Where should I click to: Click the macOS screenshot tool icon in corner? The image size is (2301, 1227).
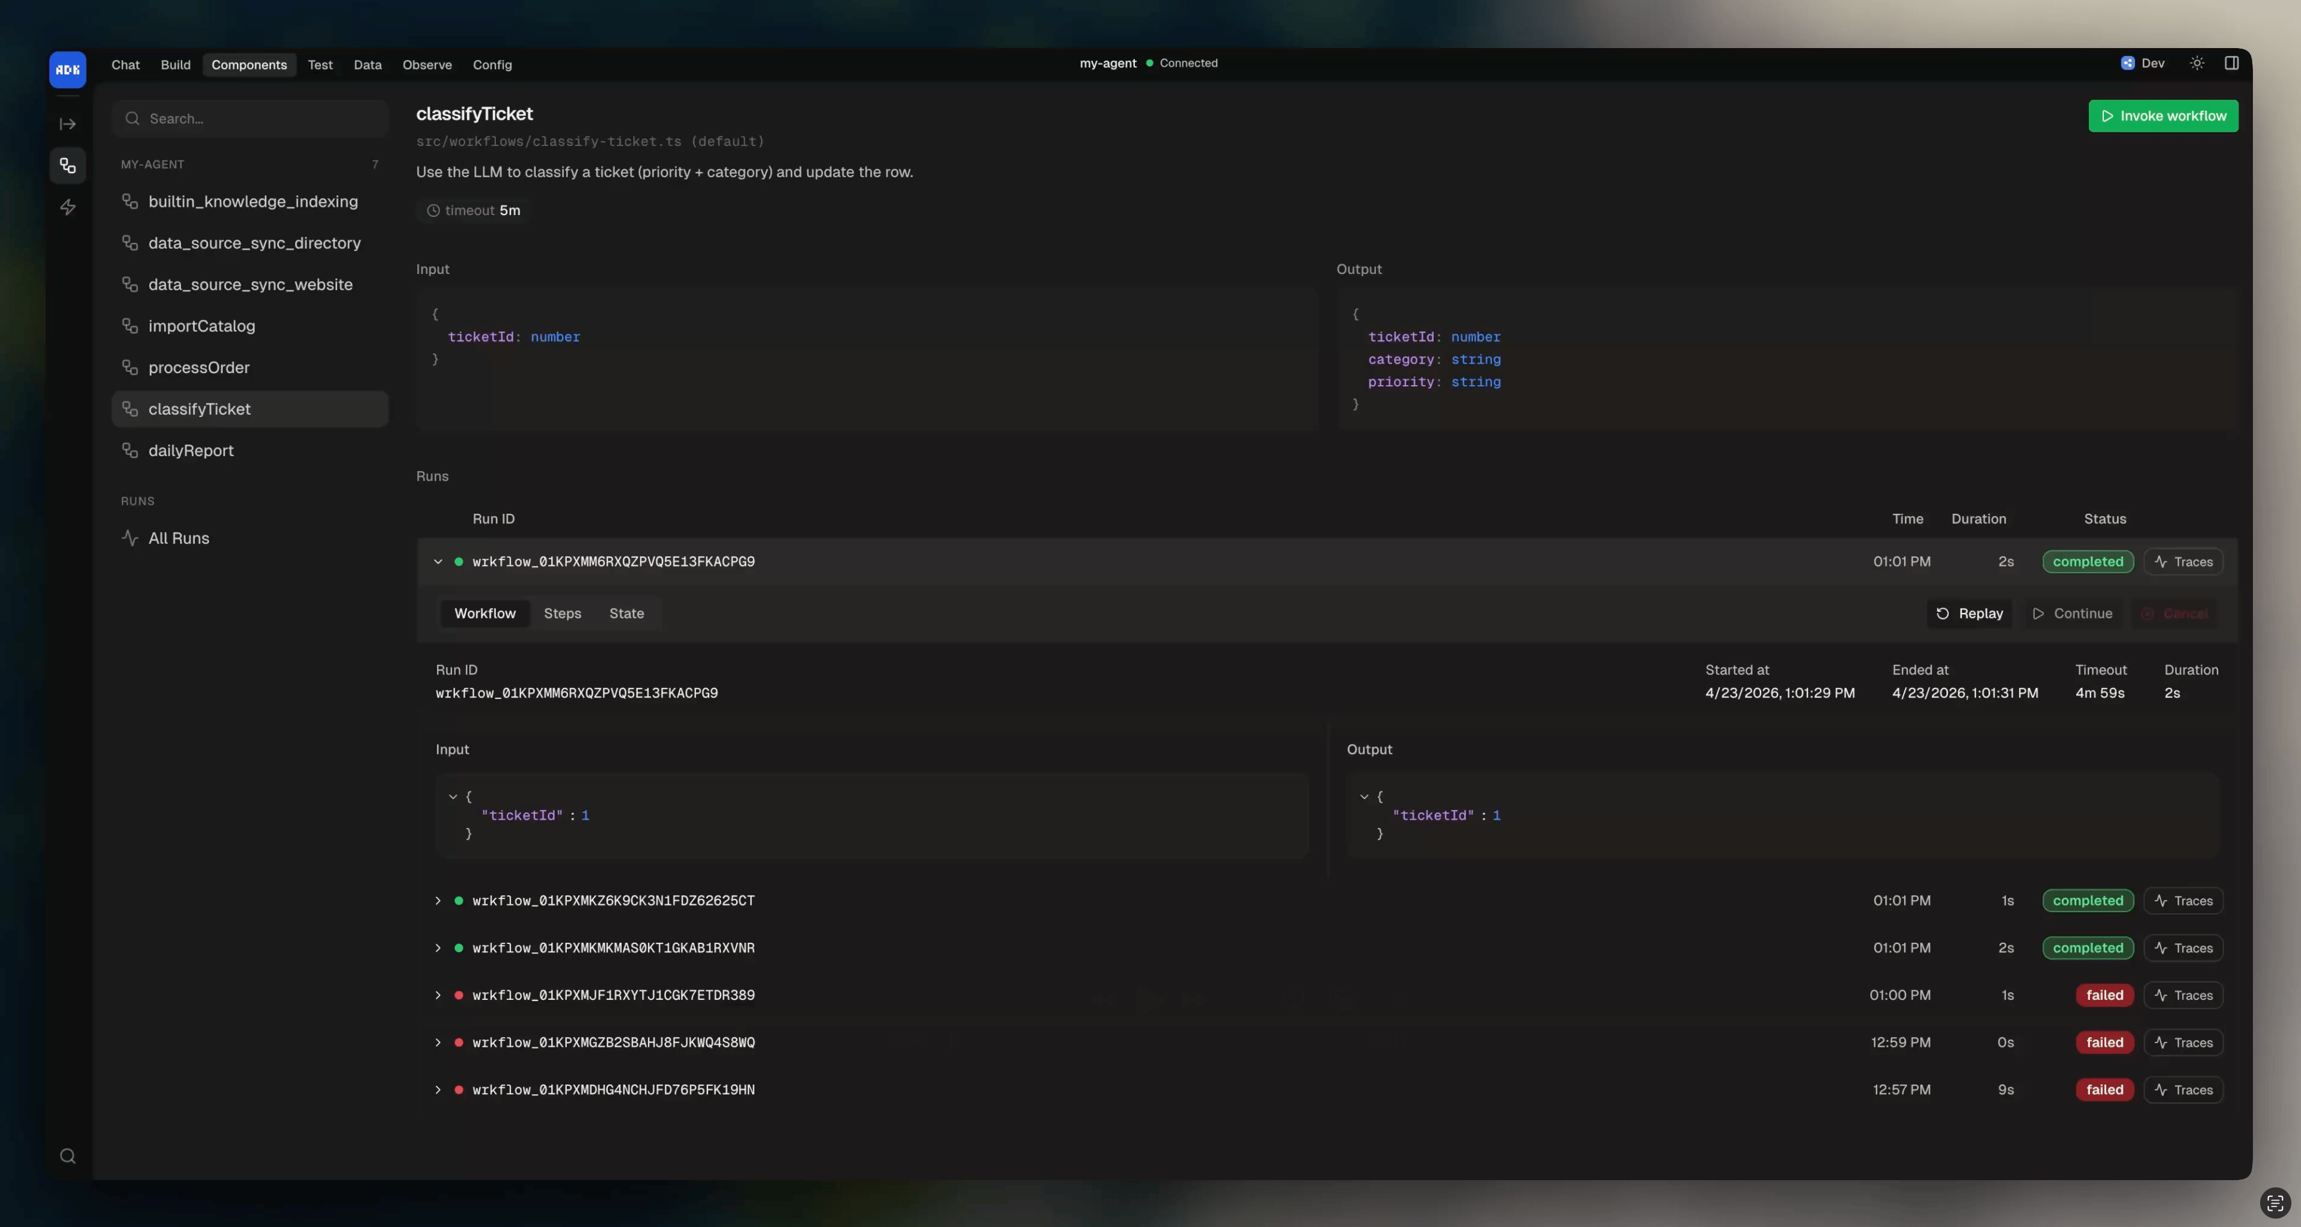2275,1203
